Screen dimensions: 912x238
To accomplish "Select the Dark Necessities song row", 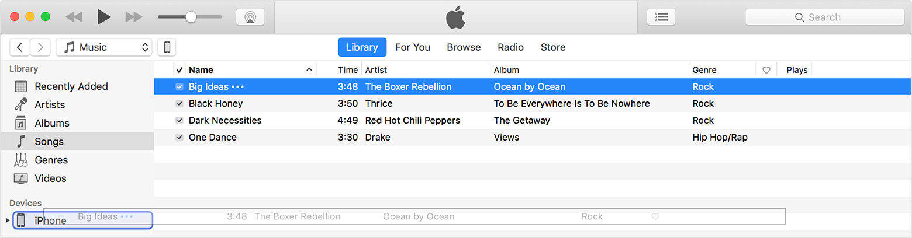I will (532, 120).
